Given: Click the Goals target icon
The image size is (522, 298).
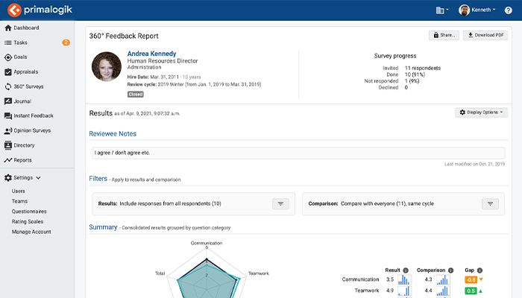Looking at the screenshot, I should (x=8, y=57).
